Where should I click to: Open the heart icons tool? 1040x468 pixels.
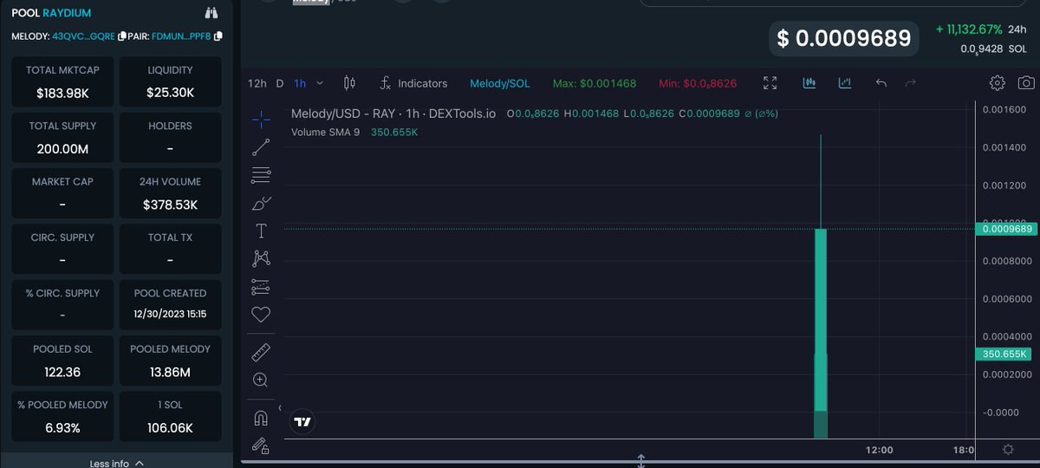(261, 315)
